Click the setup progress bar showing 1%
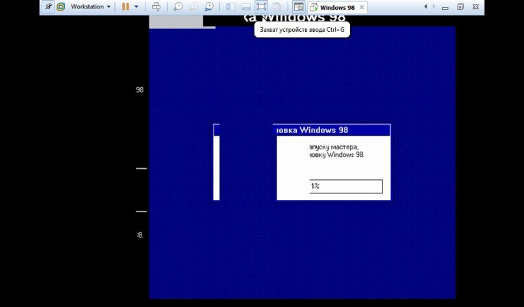524x307 pixels. click(x=346, y=186)
